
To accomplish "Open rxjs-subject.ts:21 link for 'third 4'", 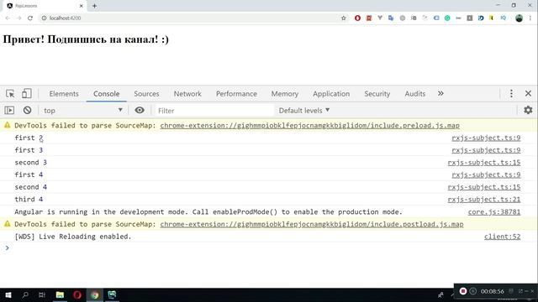I will tap(484, 200).
